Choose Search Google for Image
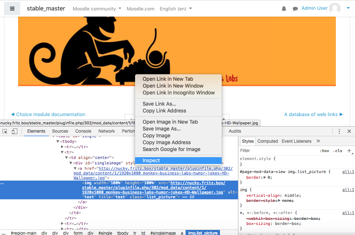This screenshot has width=355, height=235. pyautogui.click(x=172, y=149)
